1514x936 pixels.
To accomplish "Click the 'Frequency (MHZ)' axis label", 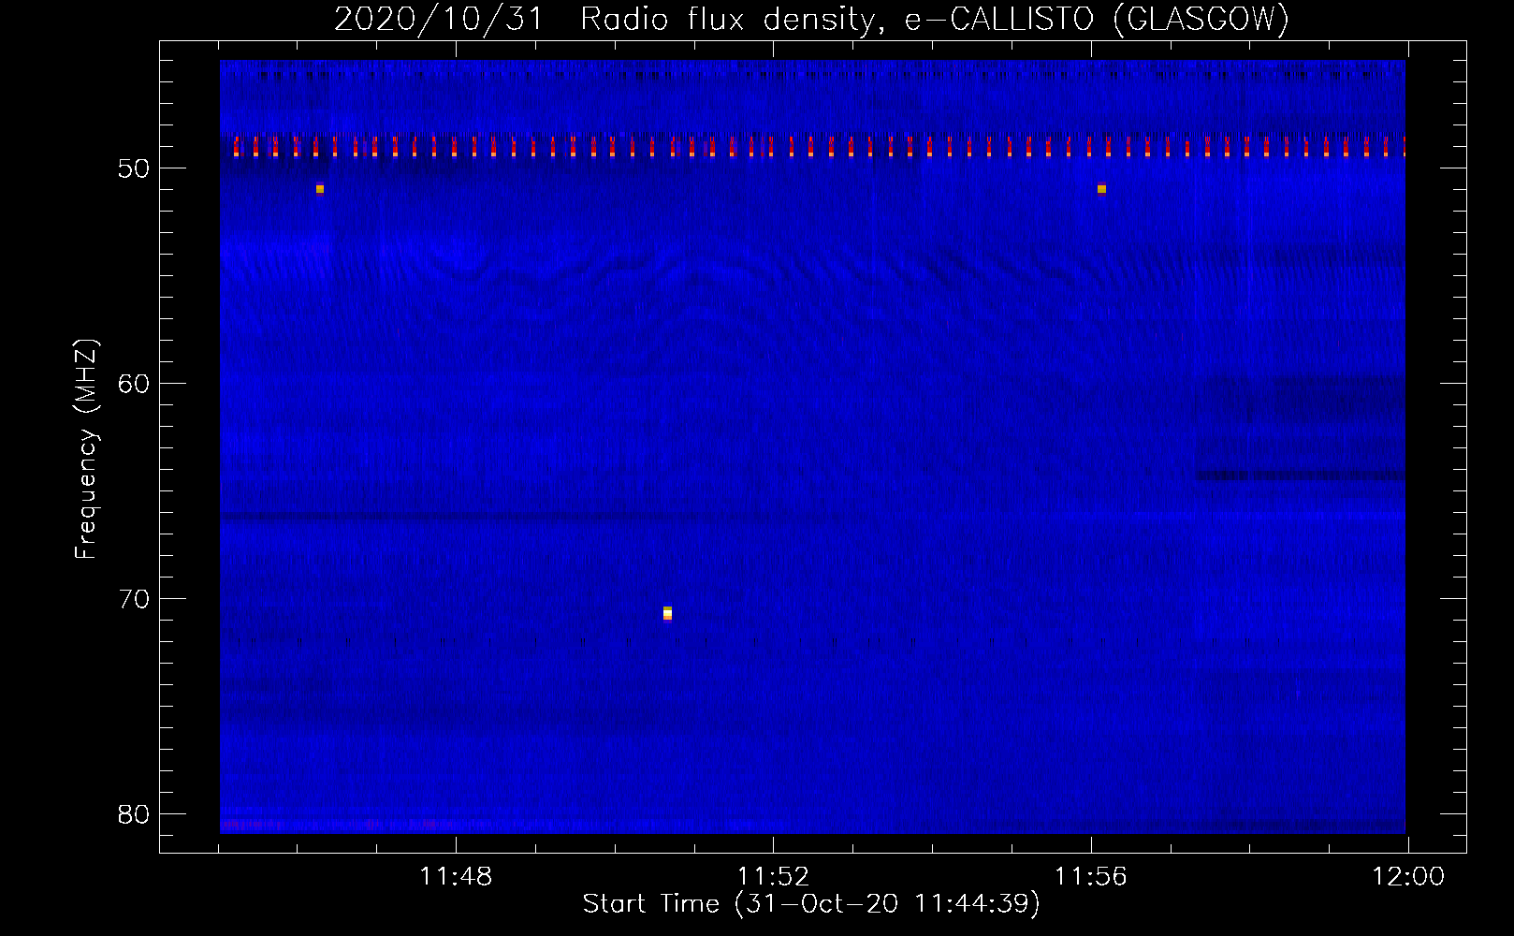I will (86, 449).
